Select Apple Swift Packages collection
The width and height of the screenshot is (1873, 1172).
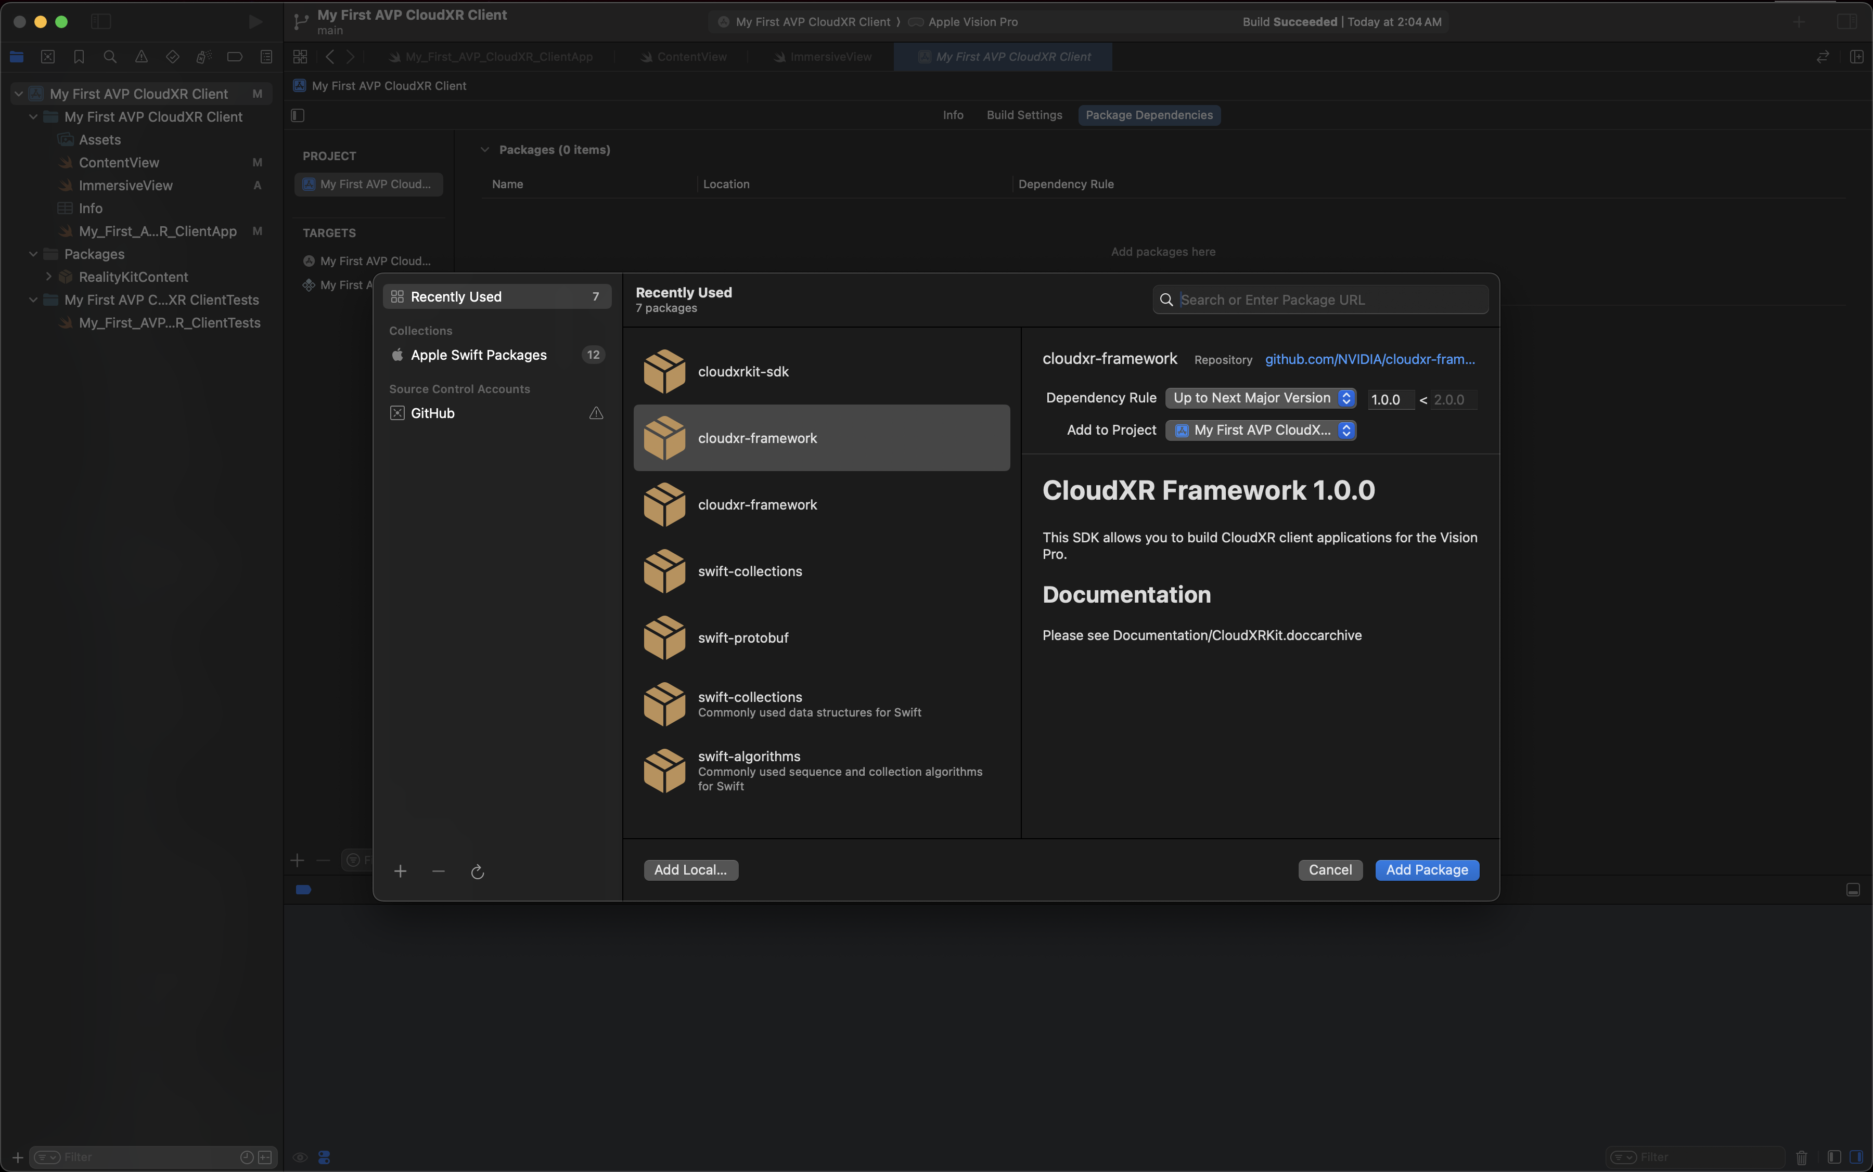click(x=479, y=355)
